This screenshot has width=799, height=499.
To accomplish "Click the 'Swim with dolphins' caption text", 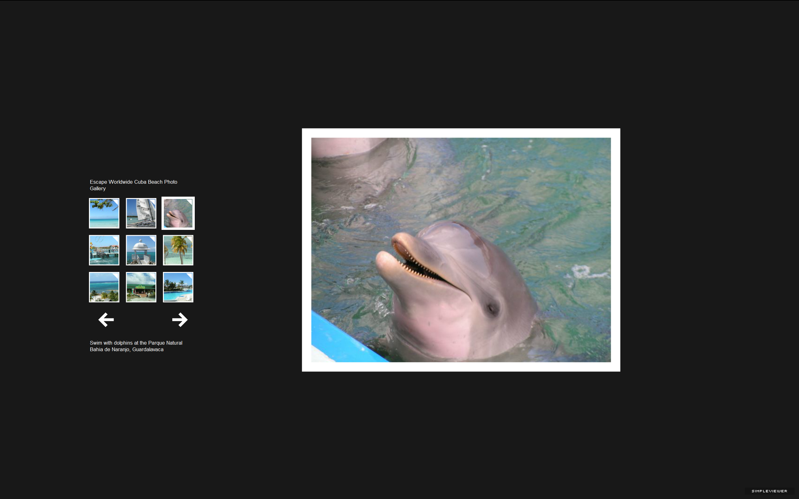I will tap(136, 346).
